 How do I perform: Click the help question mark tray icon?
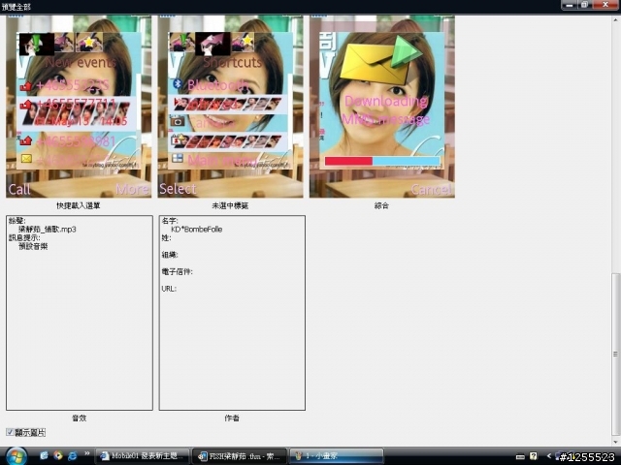pyautogui.click(x=534, y=456)
